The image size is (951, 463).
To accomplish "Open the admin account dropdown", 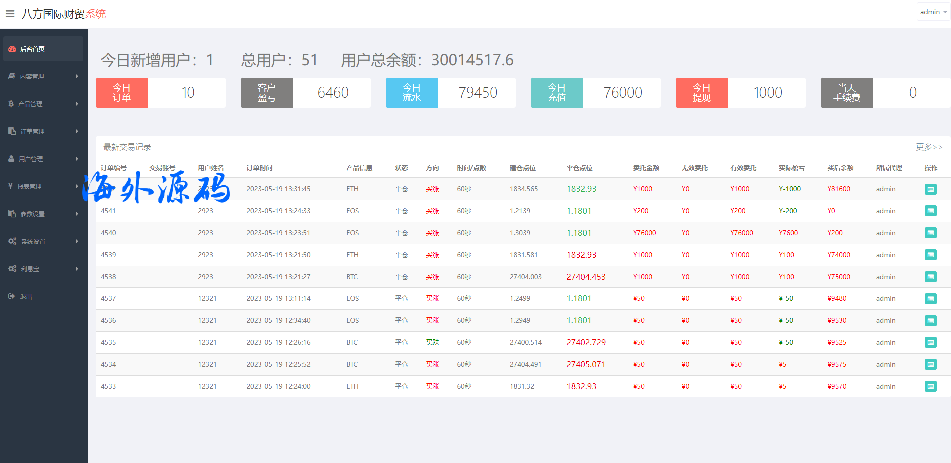I will pyautogui.click(x=933, y=12).
